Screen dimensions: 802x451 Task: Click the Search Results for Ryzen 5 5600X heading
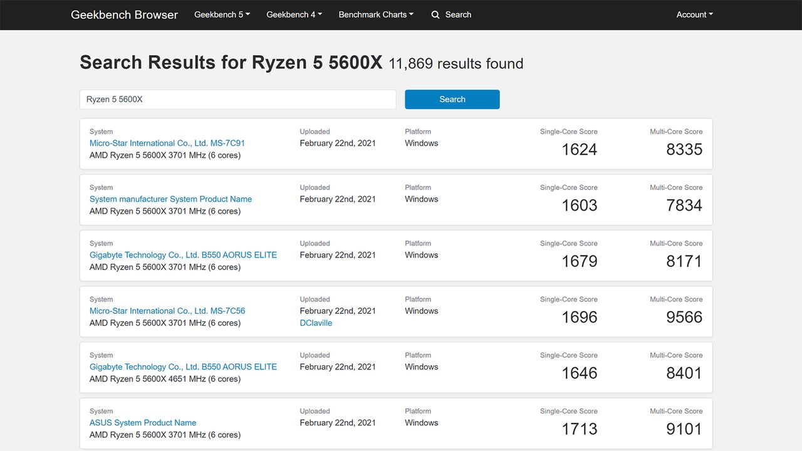click(231, 63)
